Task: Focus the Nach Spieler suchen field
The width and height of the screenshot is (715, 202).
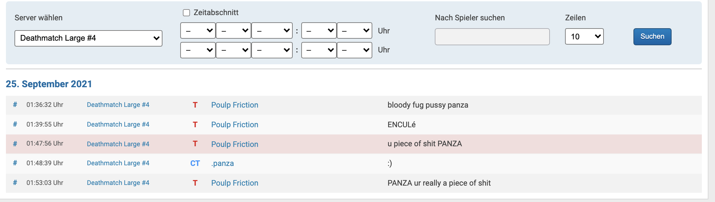Action: click(492, 37)
